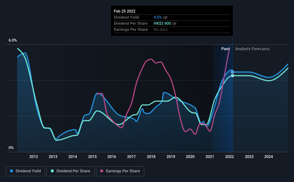This screenshot has width=294, height=182.
Task: Click the 2021 x-axis label
Action: (x=209, y=157)
